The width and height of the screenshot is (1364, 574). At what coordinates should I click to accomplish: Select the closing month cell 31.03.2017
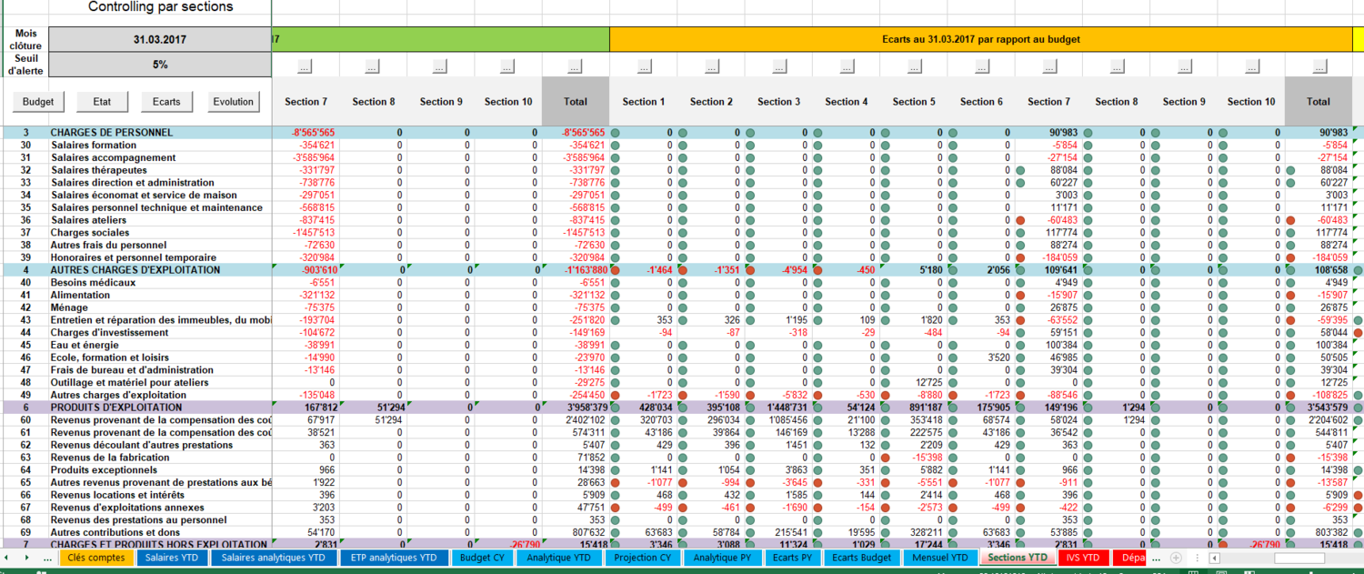(x=160, y=40)
